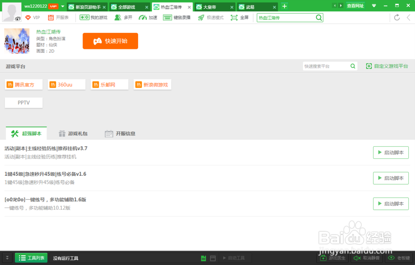Start the 推荐挂机v3.7 script
This screenshot has width=415, height=265.
(x=391, y=153)
